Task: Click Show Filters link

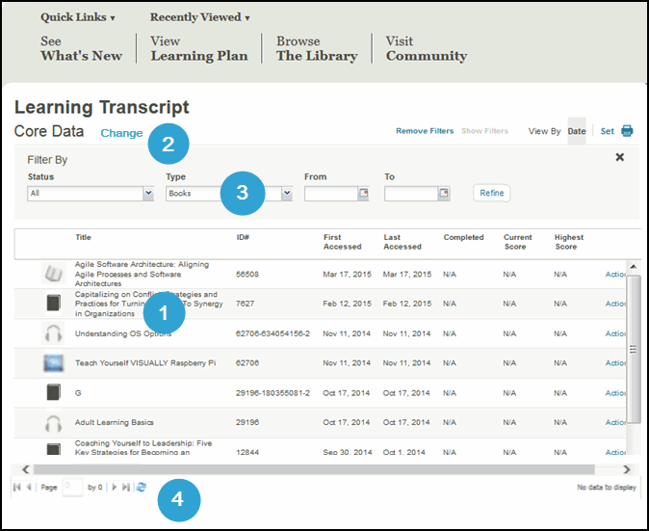Action: point(484,131)
